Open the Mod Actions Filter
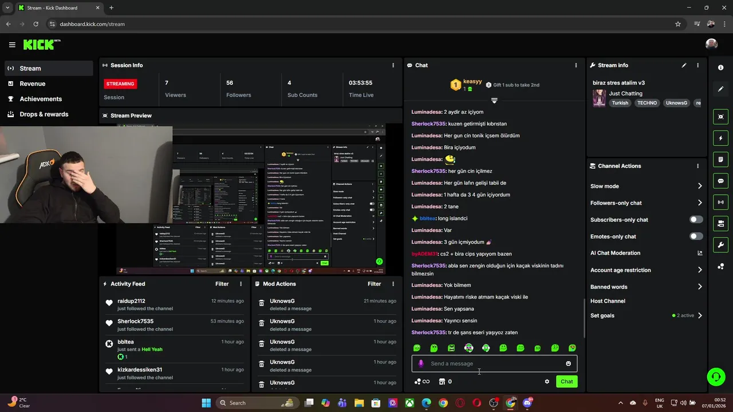 375,284
